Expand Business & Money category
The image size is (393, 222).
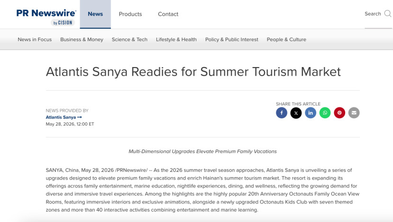point(82,40)
